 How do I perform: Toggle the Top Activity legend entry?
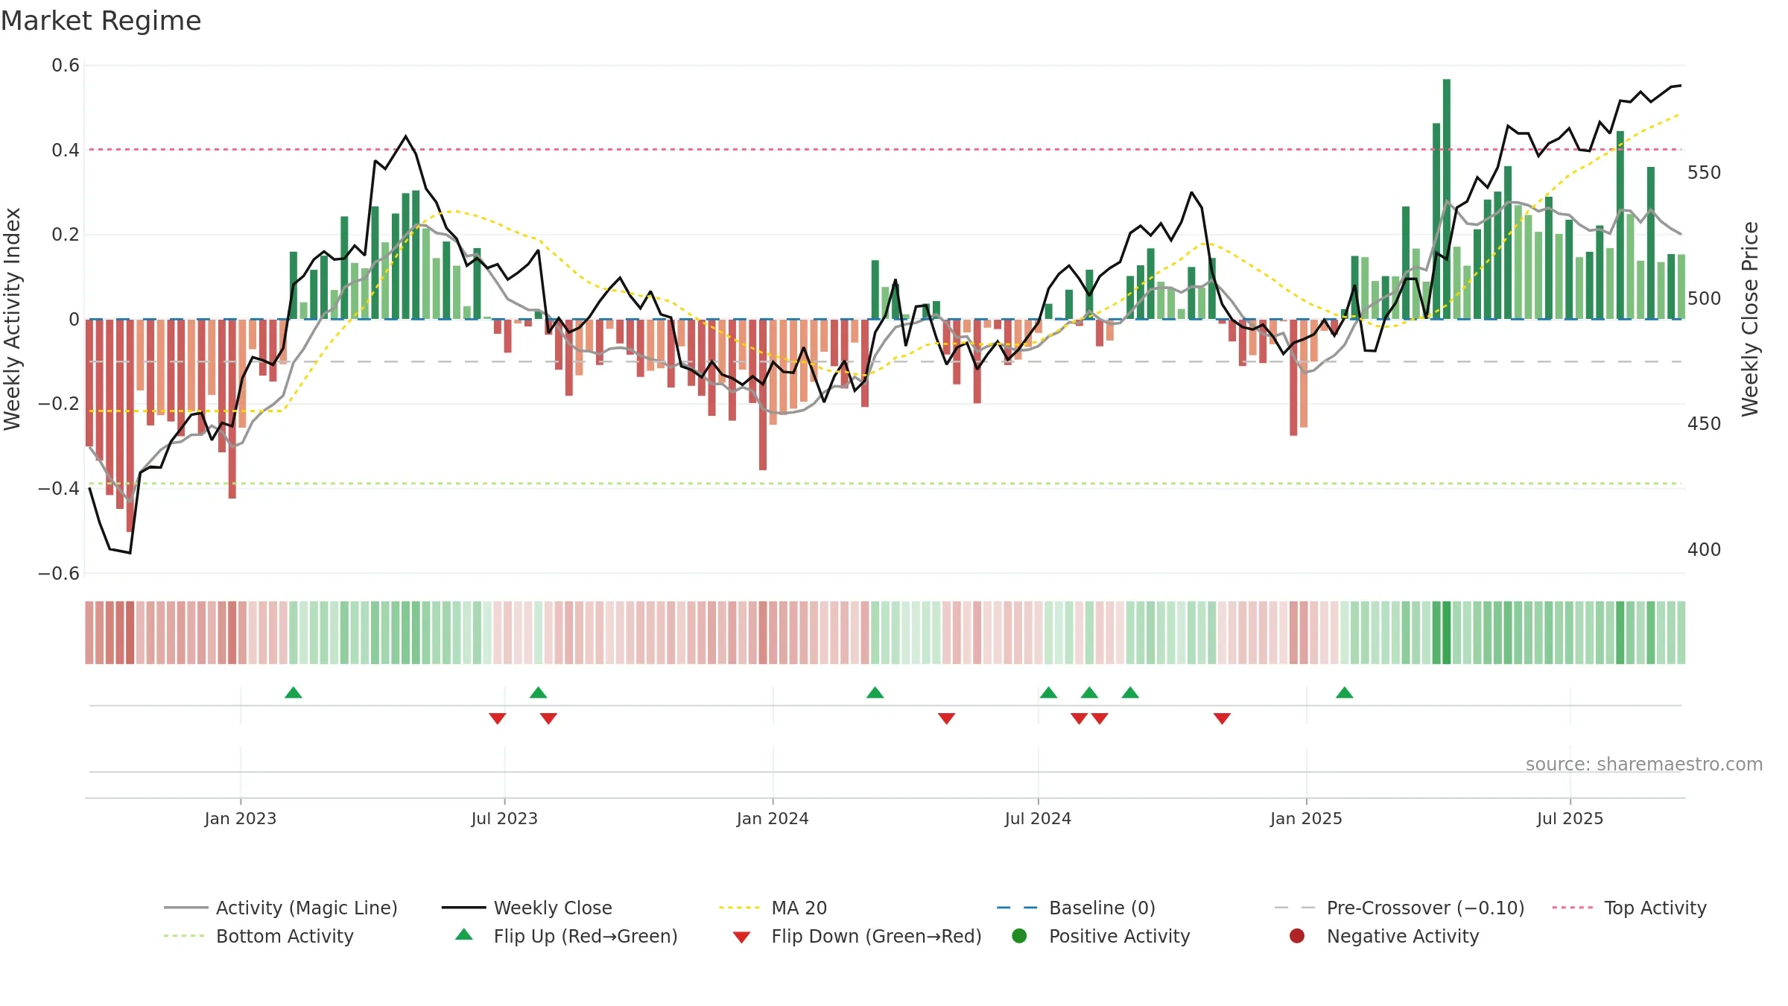pos(1629,908)
